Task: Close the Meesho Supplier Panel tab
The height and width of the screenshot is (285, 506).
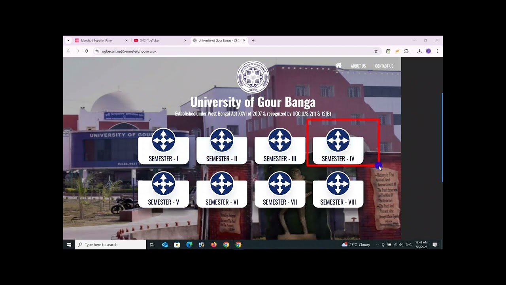Action: (x=126, y=40)
